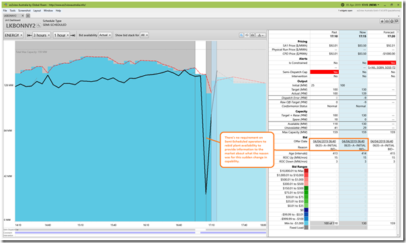This screenshot has width=406, height=243.
Task: Click the search icon beside LKBONNY2
Action: click(38, 26)
